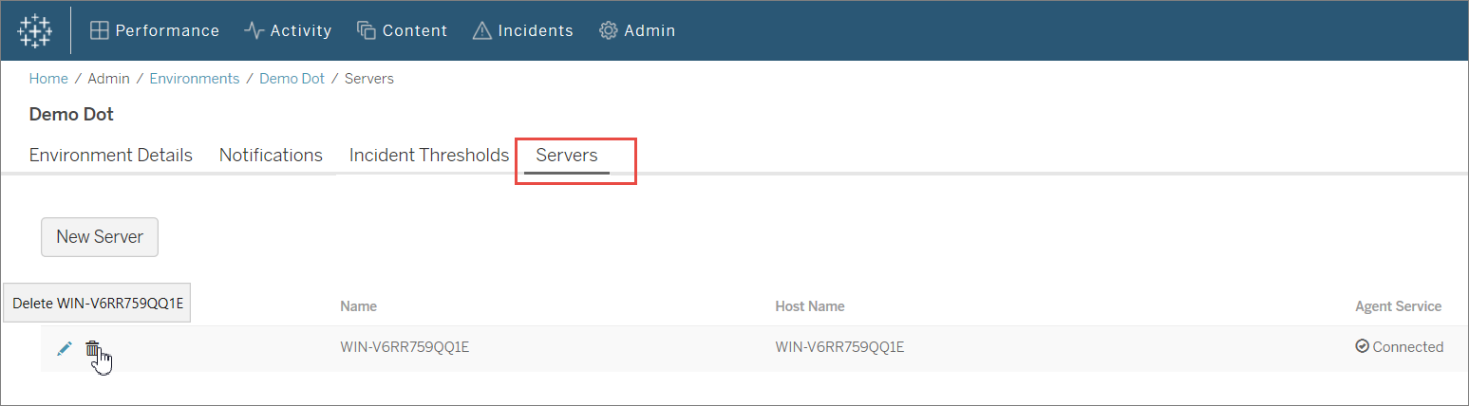Click the Demo Dot page heading
This screenshot has width=1469, height=406.
71,115
